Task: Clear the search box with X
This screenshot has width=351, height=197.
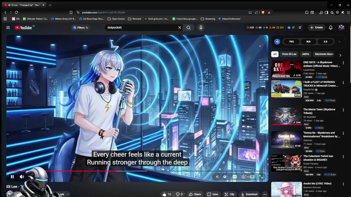Action: (x=180, y=28)
